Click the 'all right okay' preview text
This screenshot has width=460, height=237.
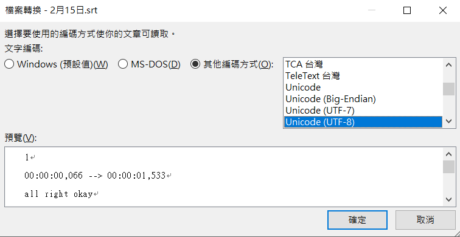tap(58, 194)
